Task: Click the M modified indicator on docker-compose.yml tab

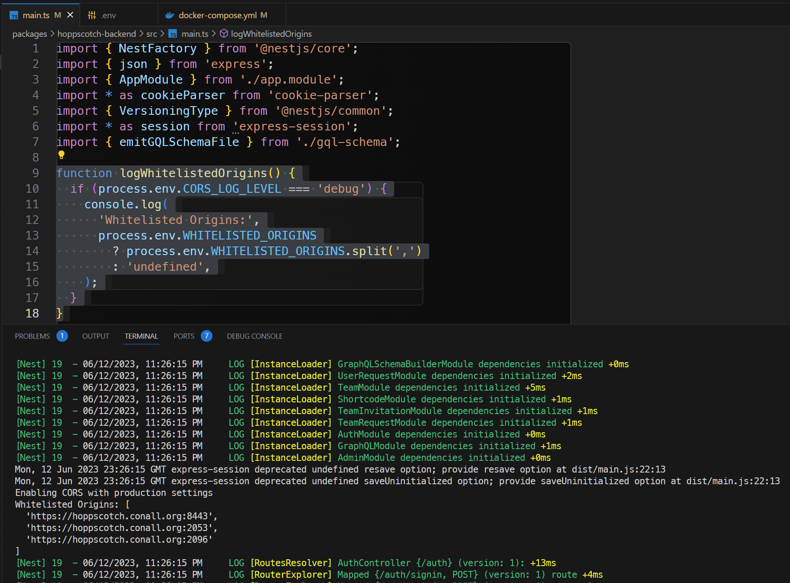Action: click(263, 15)
